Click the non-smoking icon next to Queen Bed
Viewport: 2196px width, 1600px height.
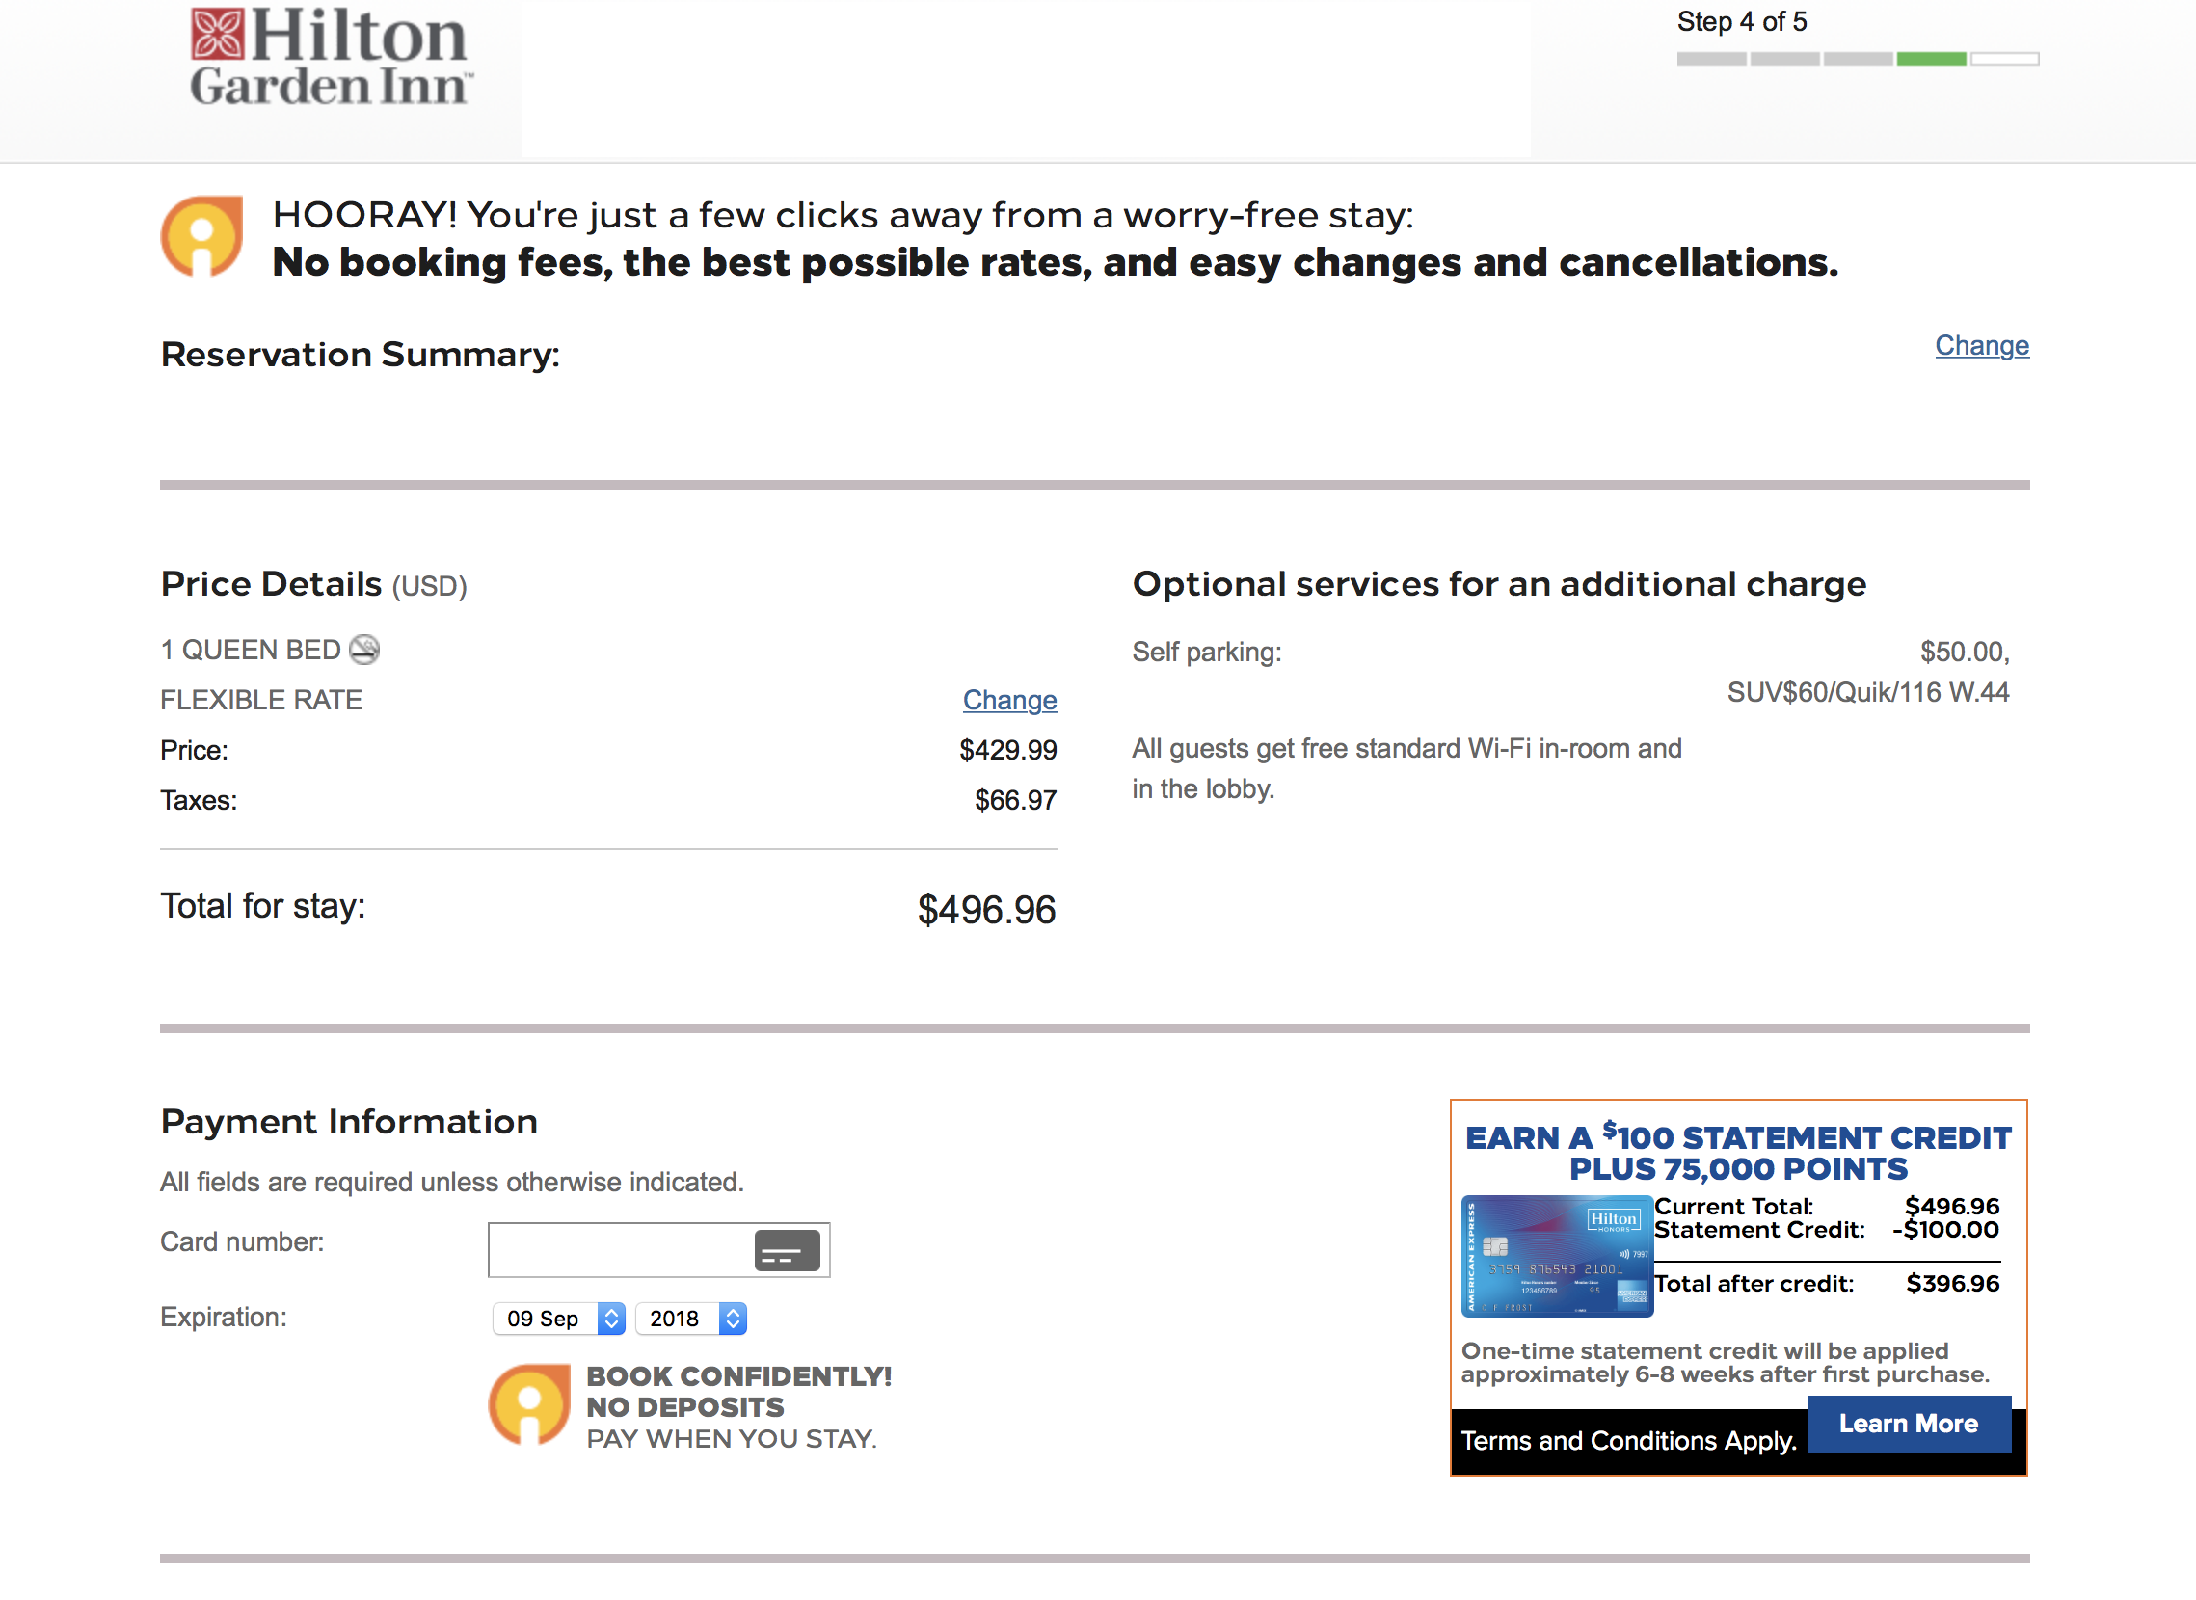click(364, 650)
